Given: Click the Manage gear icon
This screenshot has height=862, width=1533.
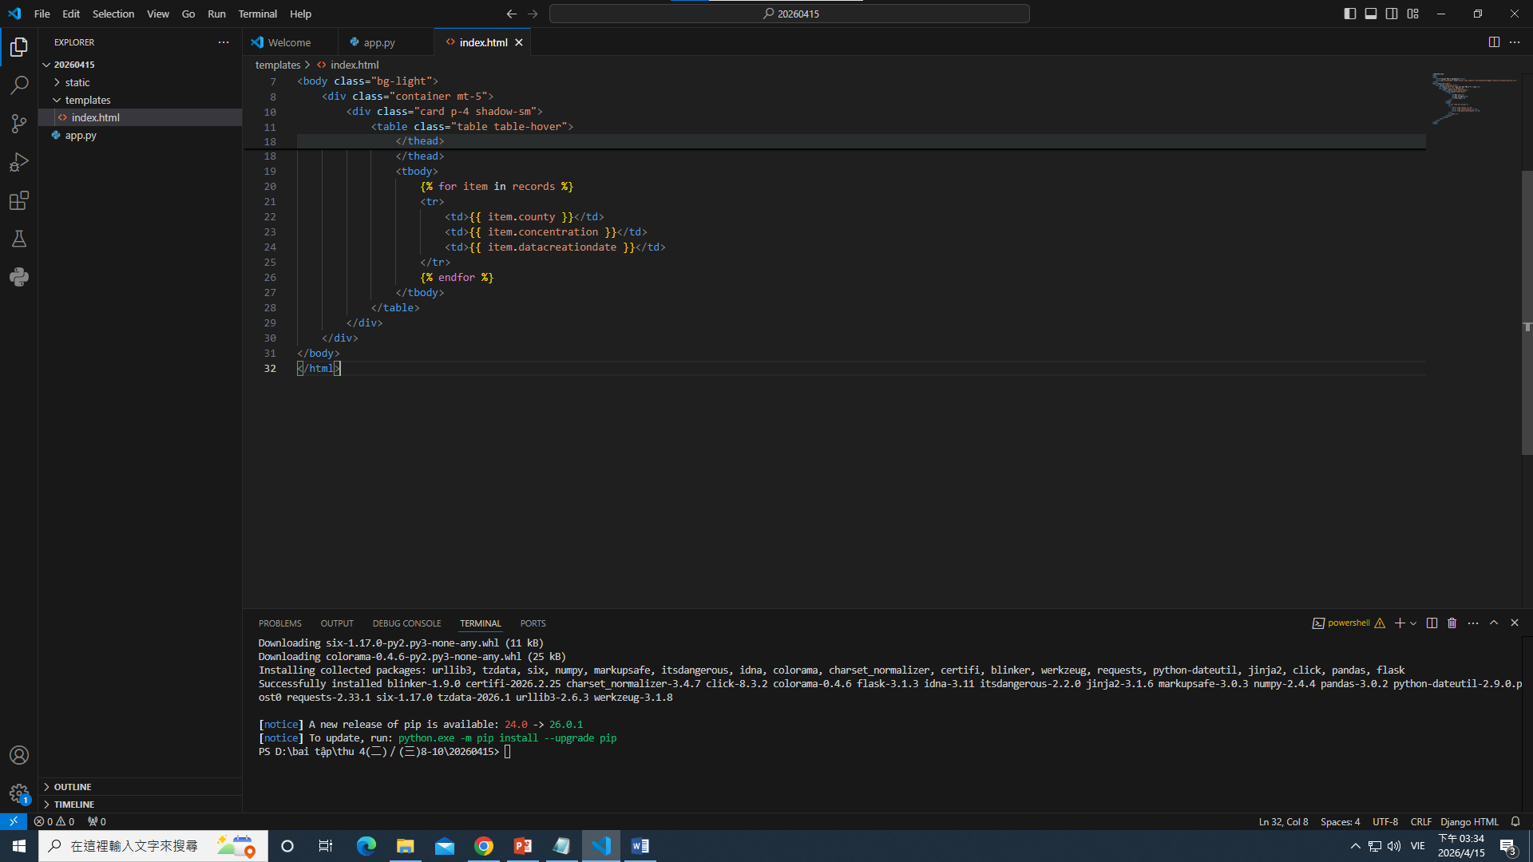Looking at the screenshot, I should [19, 793].
